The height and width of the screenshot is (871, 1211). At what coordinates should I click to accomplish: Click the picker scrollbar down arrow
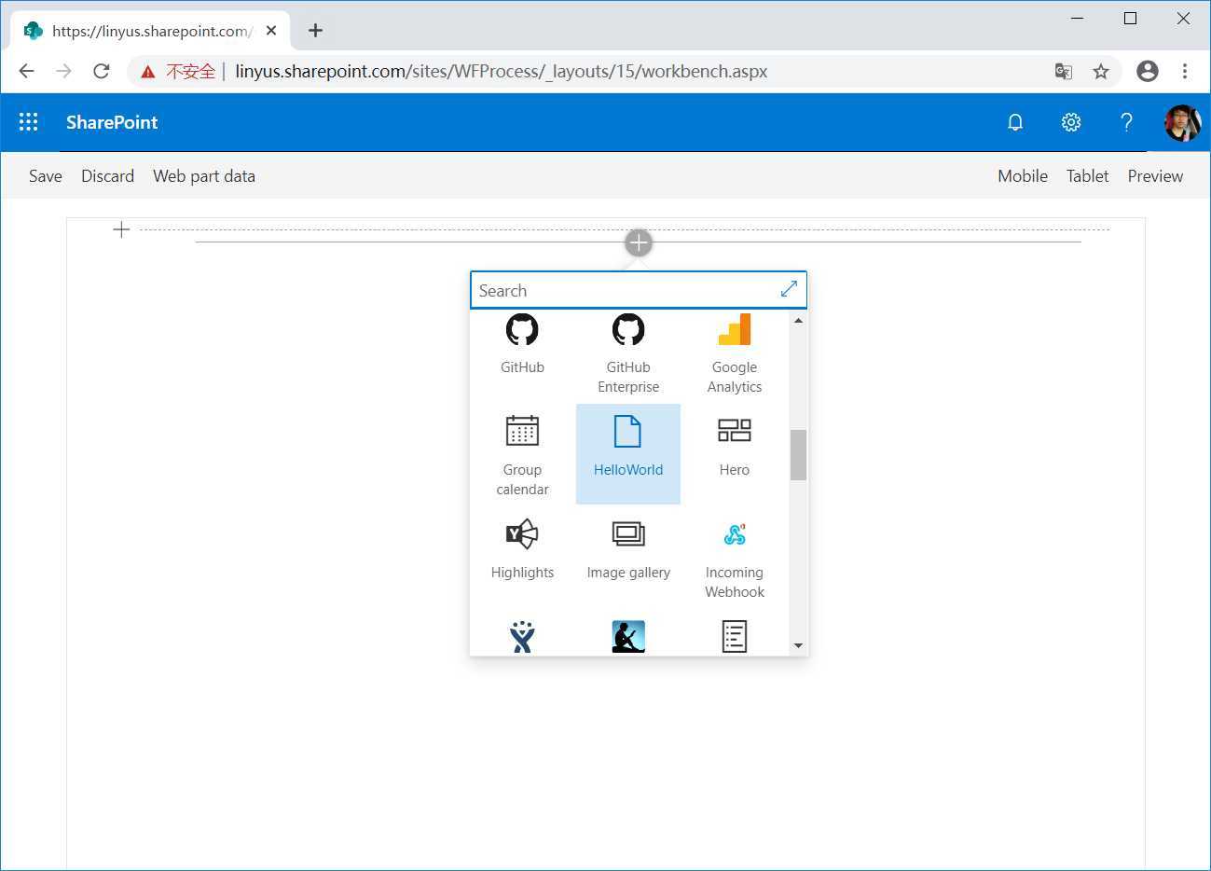click(798, 645)
